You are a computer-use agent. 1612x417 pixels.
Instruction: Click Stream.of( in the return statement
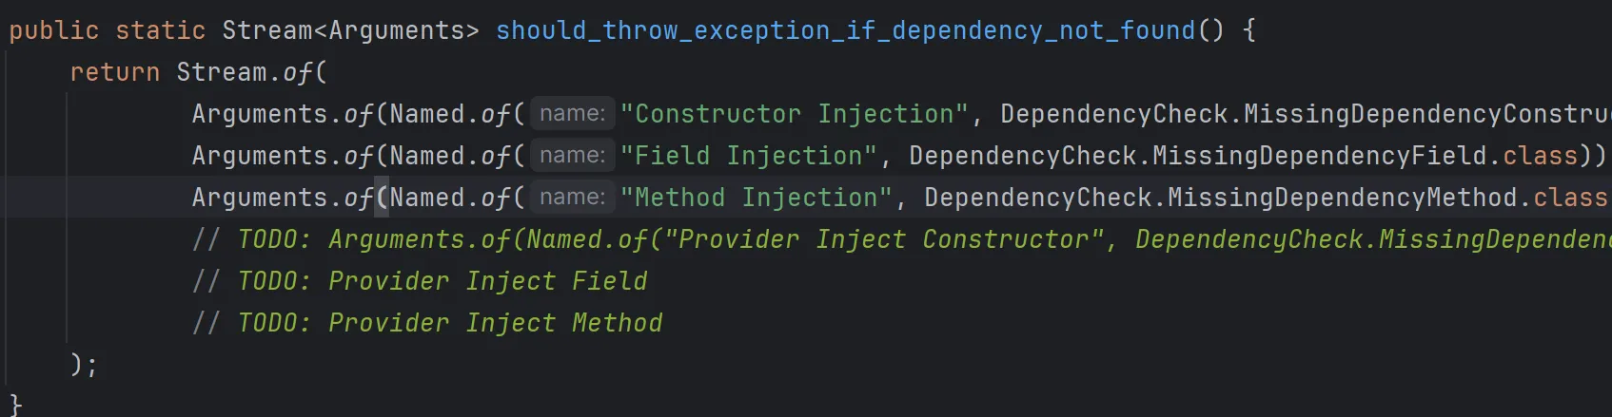(251, 72)
